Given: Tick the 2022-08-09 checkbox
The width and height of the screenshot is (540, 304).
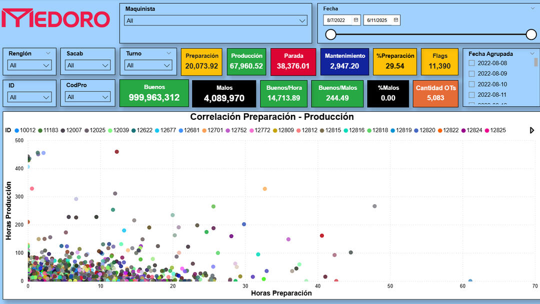Looking at the screenshot, I should pos(471,74).
